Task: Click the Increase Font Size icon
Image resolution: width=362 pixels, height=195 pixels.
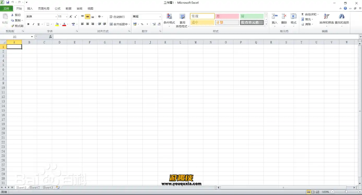Action: pyautogui.click(x=71, y=16)
